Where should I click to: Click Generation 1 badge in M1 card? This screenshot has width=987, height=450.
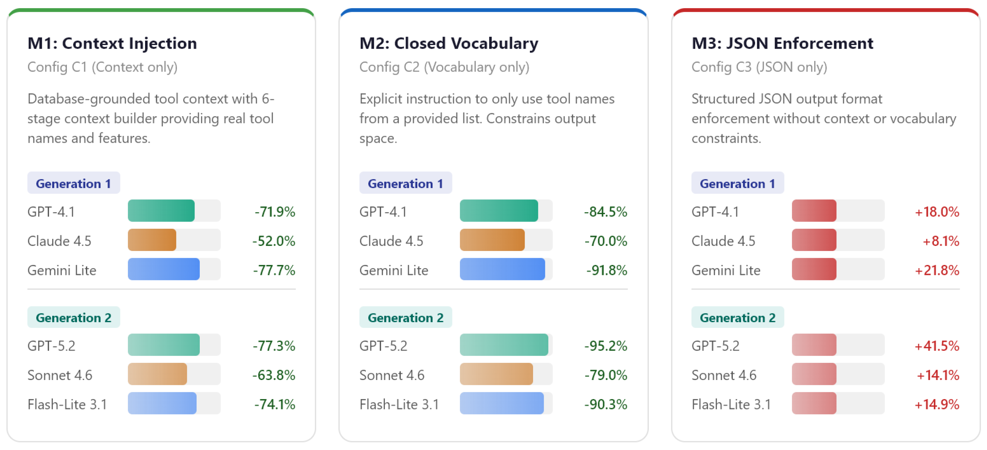[x=73, y=183]
